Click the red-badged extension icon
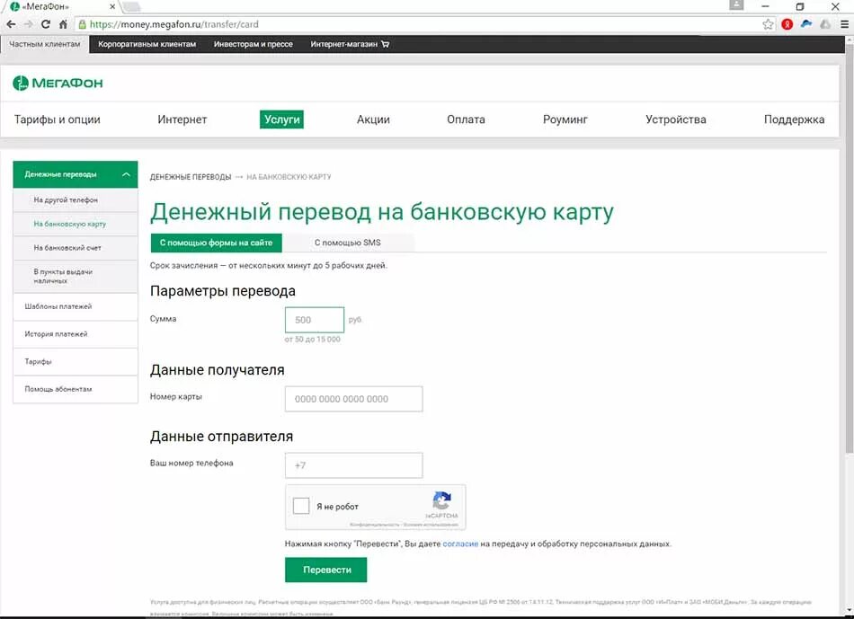Image resolution: width=854 pixels, height=619 pixels. click(x=787, y=23)
